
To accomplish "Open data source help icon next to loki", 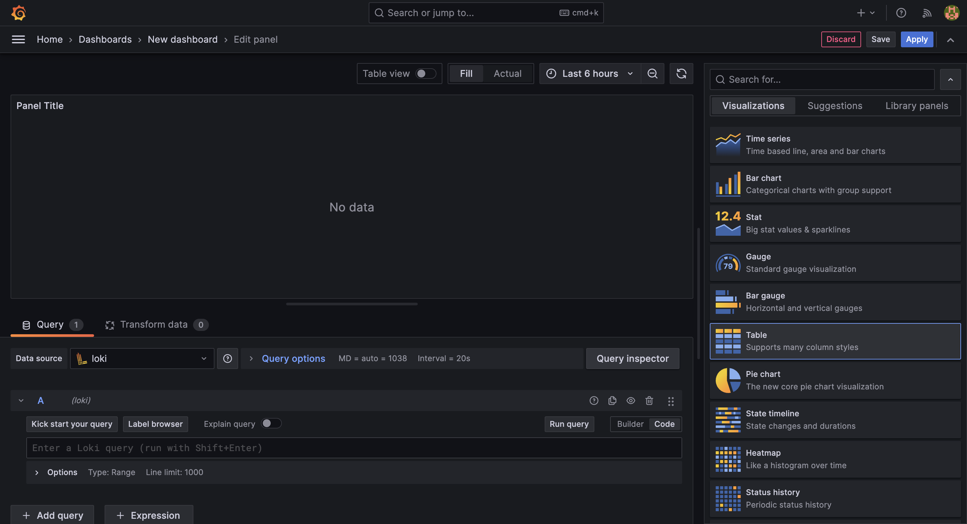I will [228, 358].
